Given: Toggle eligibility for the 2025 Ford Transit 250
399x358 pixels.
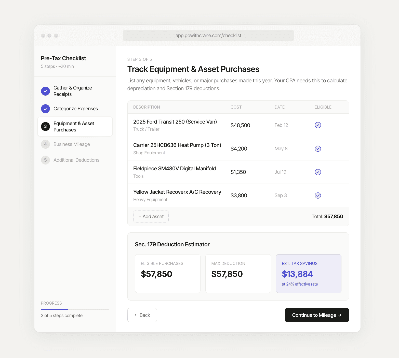Looking at the screenshot, I should coord(318,125).
